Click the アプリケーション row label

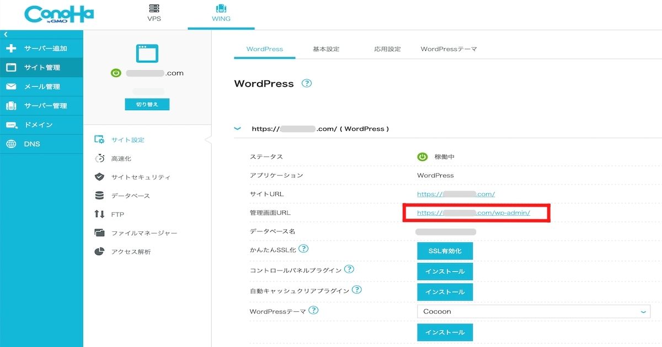click(276, 175)
